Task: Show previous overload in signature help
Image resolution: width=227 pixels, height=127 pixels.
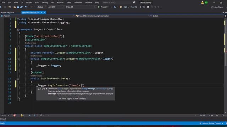Action: pos(39,89)
